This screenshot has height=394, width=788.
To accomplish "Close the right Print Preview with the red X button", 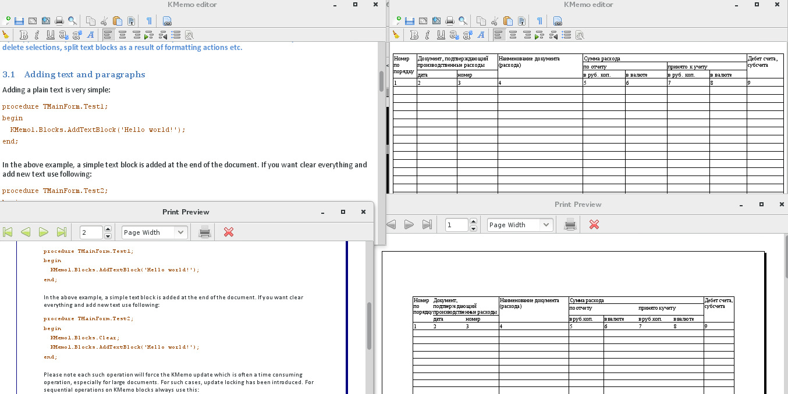I will (x=594, y=225).
